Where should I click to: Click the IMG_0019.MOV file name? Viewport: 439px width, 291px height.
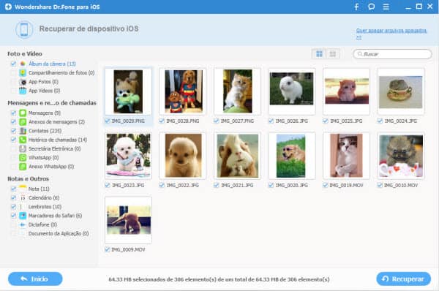(x=346, y=185)
